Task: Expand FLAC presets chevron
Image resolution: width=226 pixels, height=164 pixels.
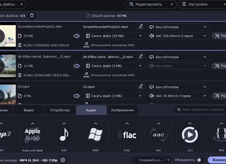Action: click(x=127, y=123)
